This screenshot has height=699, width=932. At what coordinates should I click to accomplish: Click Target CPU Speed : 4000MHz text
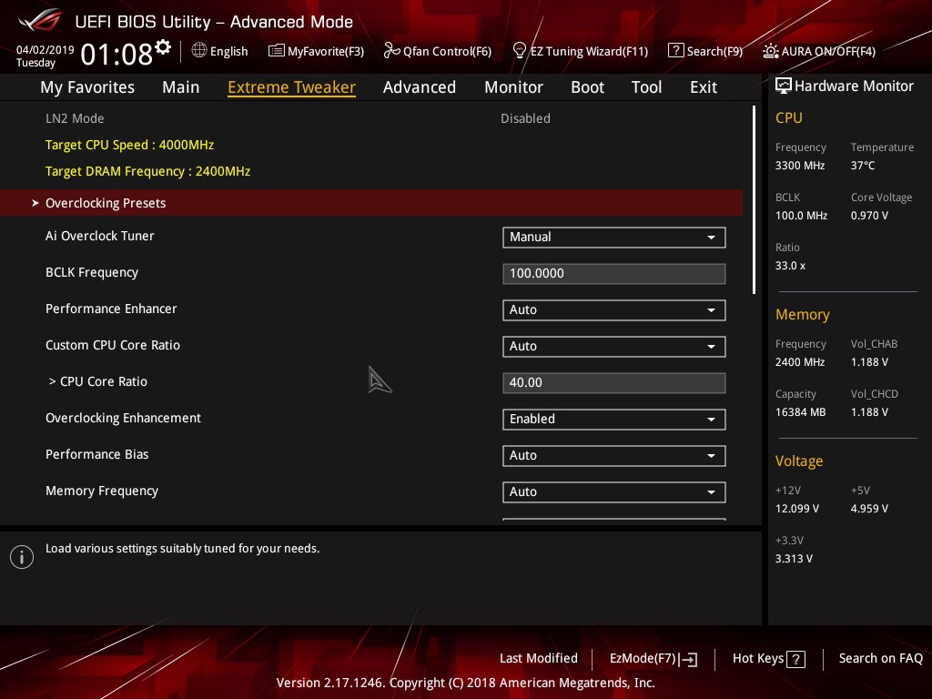(129, 145)
